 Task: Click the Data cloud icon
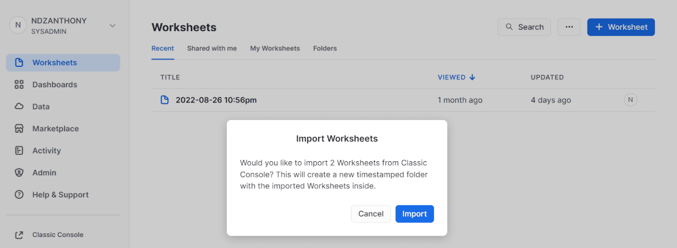click(x=19, y=106)
